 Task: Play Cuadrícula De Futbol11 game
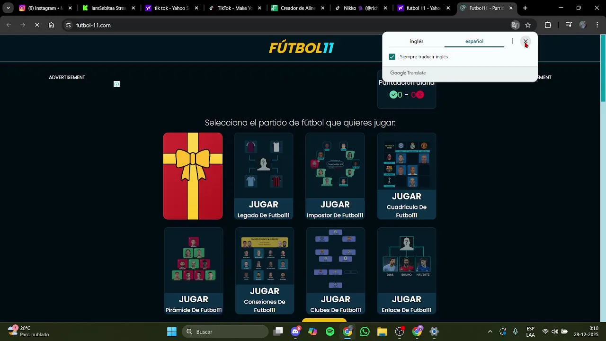[407, 176]
